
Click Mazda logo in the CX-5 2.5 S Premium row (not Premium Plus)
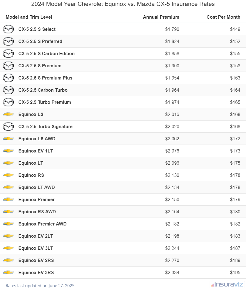click(x=8, y=66)
